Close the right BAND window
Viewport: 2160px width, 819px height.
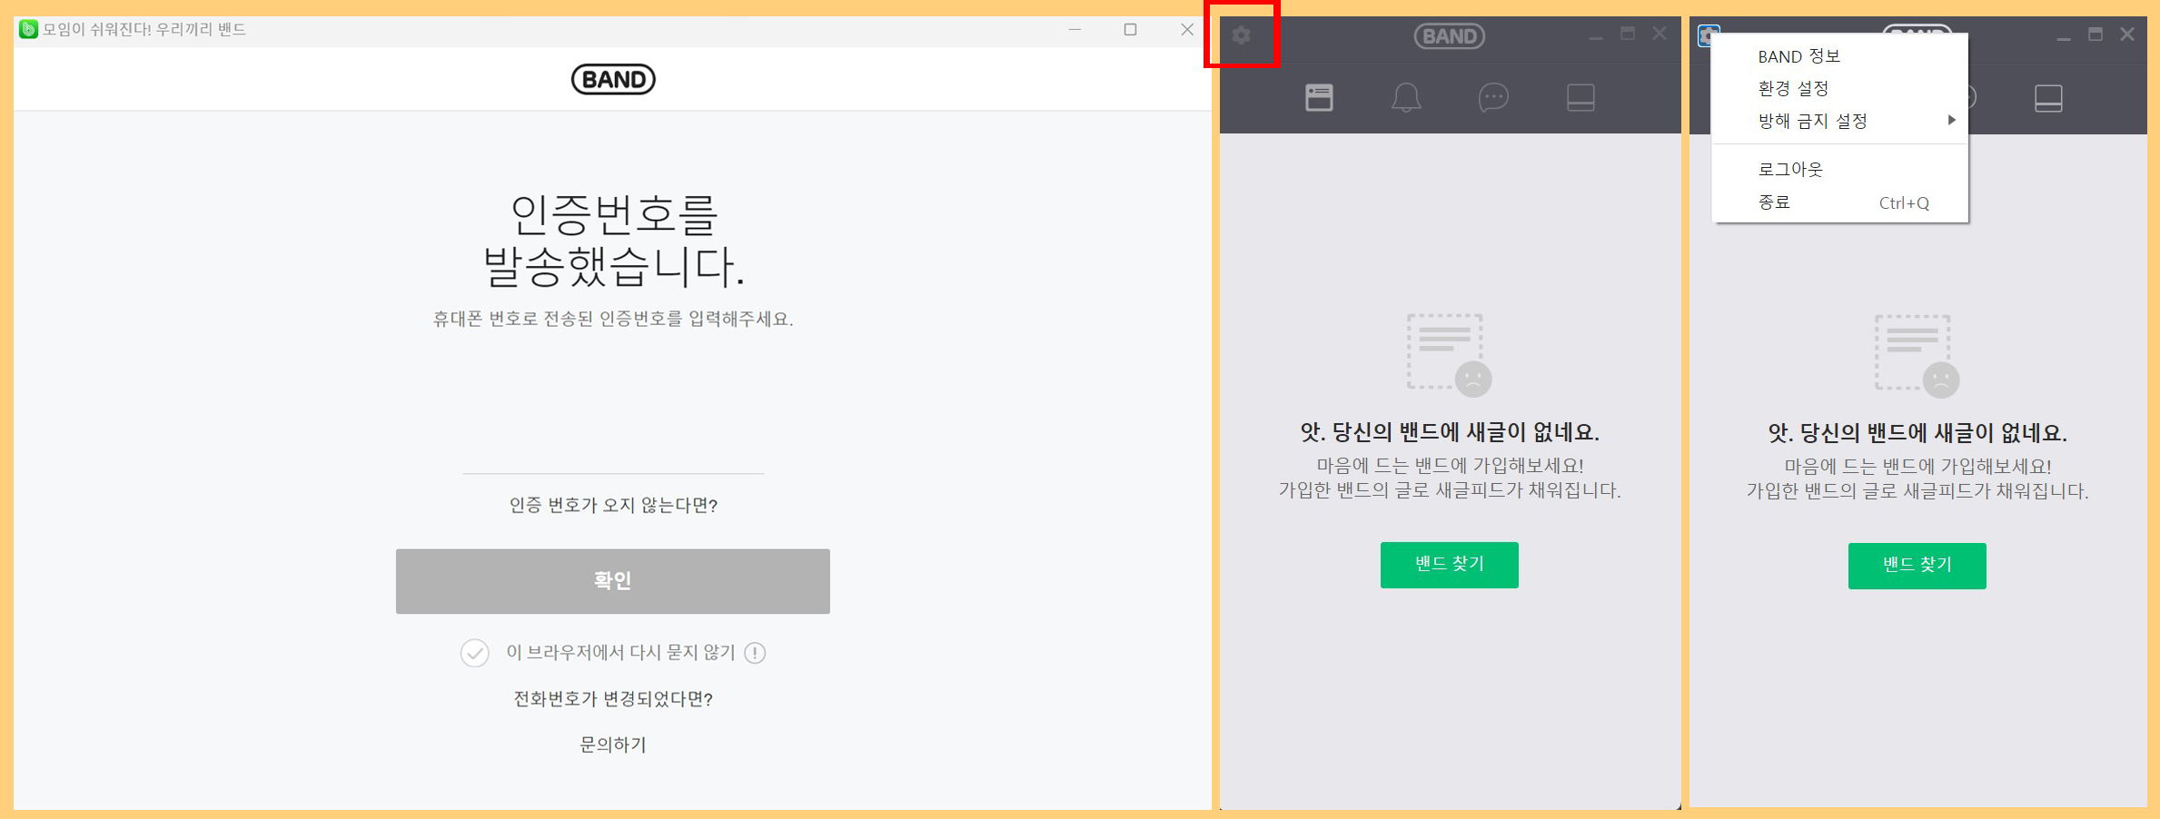[2127, 35]
